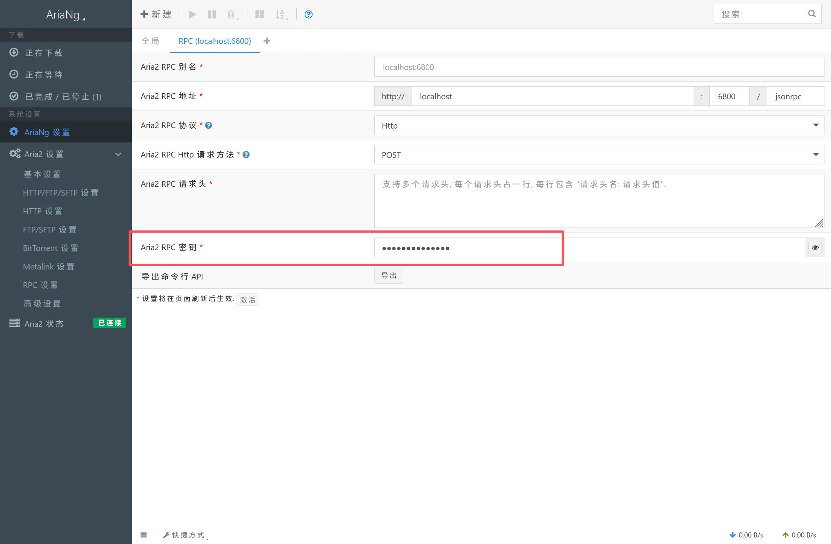The height and width of the screenshot is (544, 831).
Task: Click the 快捷方式 wrench icon in status bar
Action: point(166,534)
